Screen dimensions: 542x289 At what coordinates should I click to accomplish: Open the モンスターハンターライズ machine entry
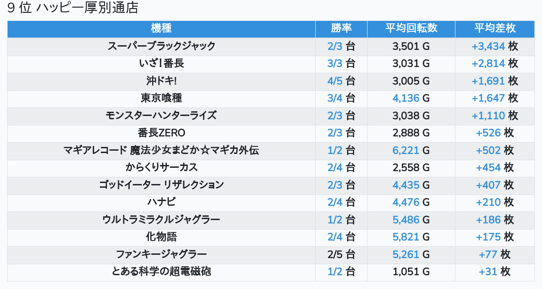(161, 116)
